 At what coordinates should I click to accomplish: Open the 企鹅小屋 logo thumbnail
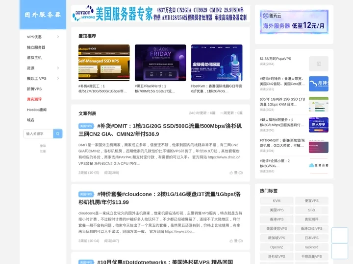pos(318,166)
